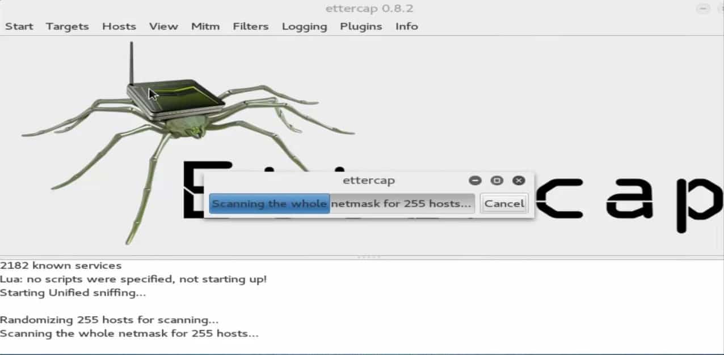The width and height of the screenshot is (724, 355).
Task: Maximize the ettercap scan dialog
Action: 497,181
